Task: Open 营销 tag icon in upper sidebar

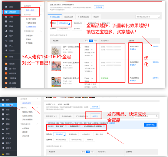Action: point(6,31)
